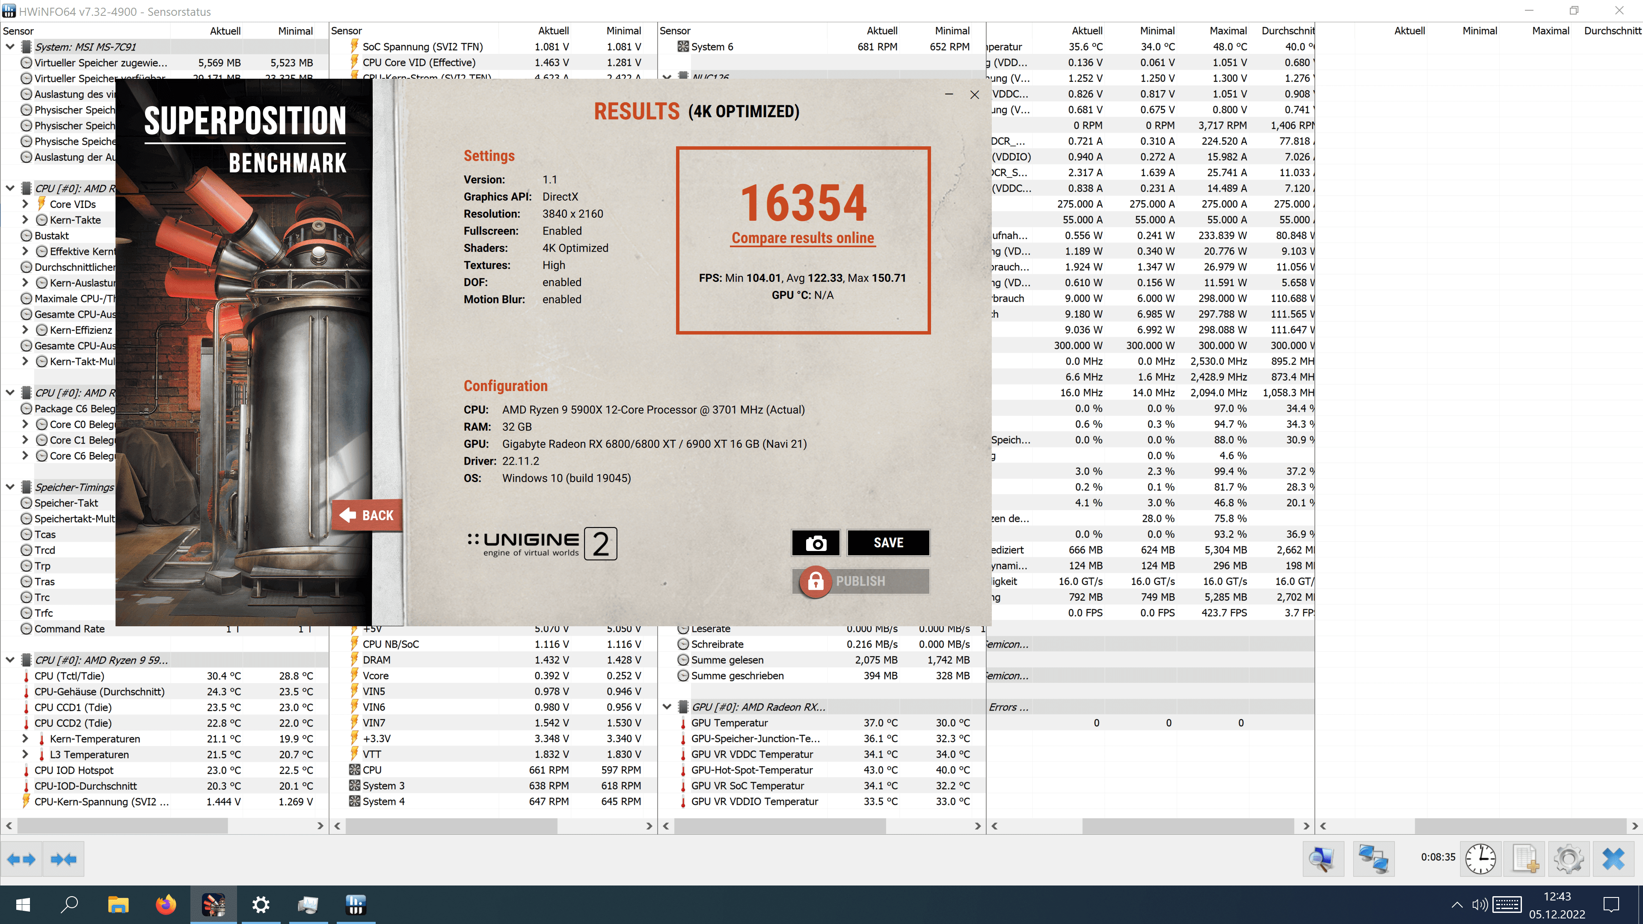Expand Kern-Effizienz node
This screenshot has height=924, width=1643.
(x=26, y=330)
